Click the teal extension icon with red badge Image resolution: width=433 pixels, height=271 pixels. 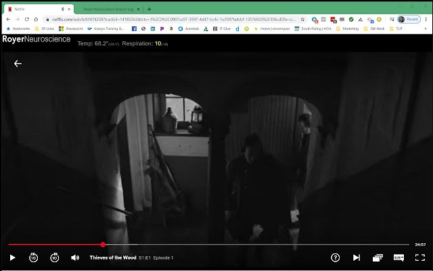(315, 20)
